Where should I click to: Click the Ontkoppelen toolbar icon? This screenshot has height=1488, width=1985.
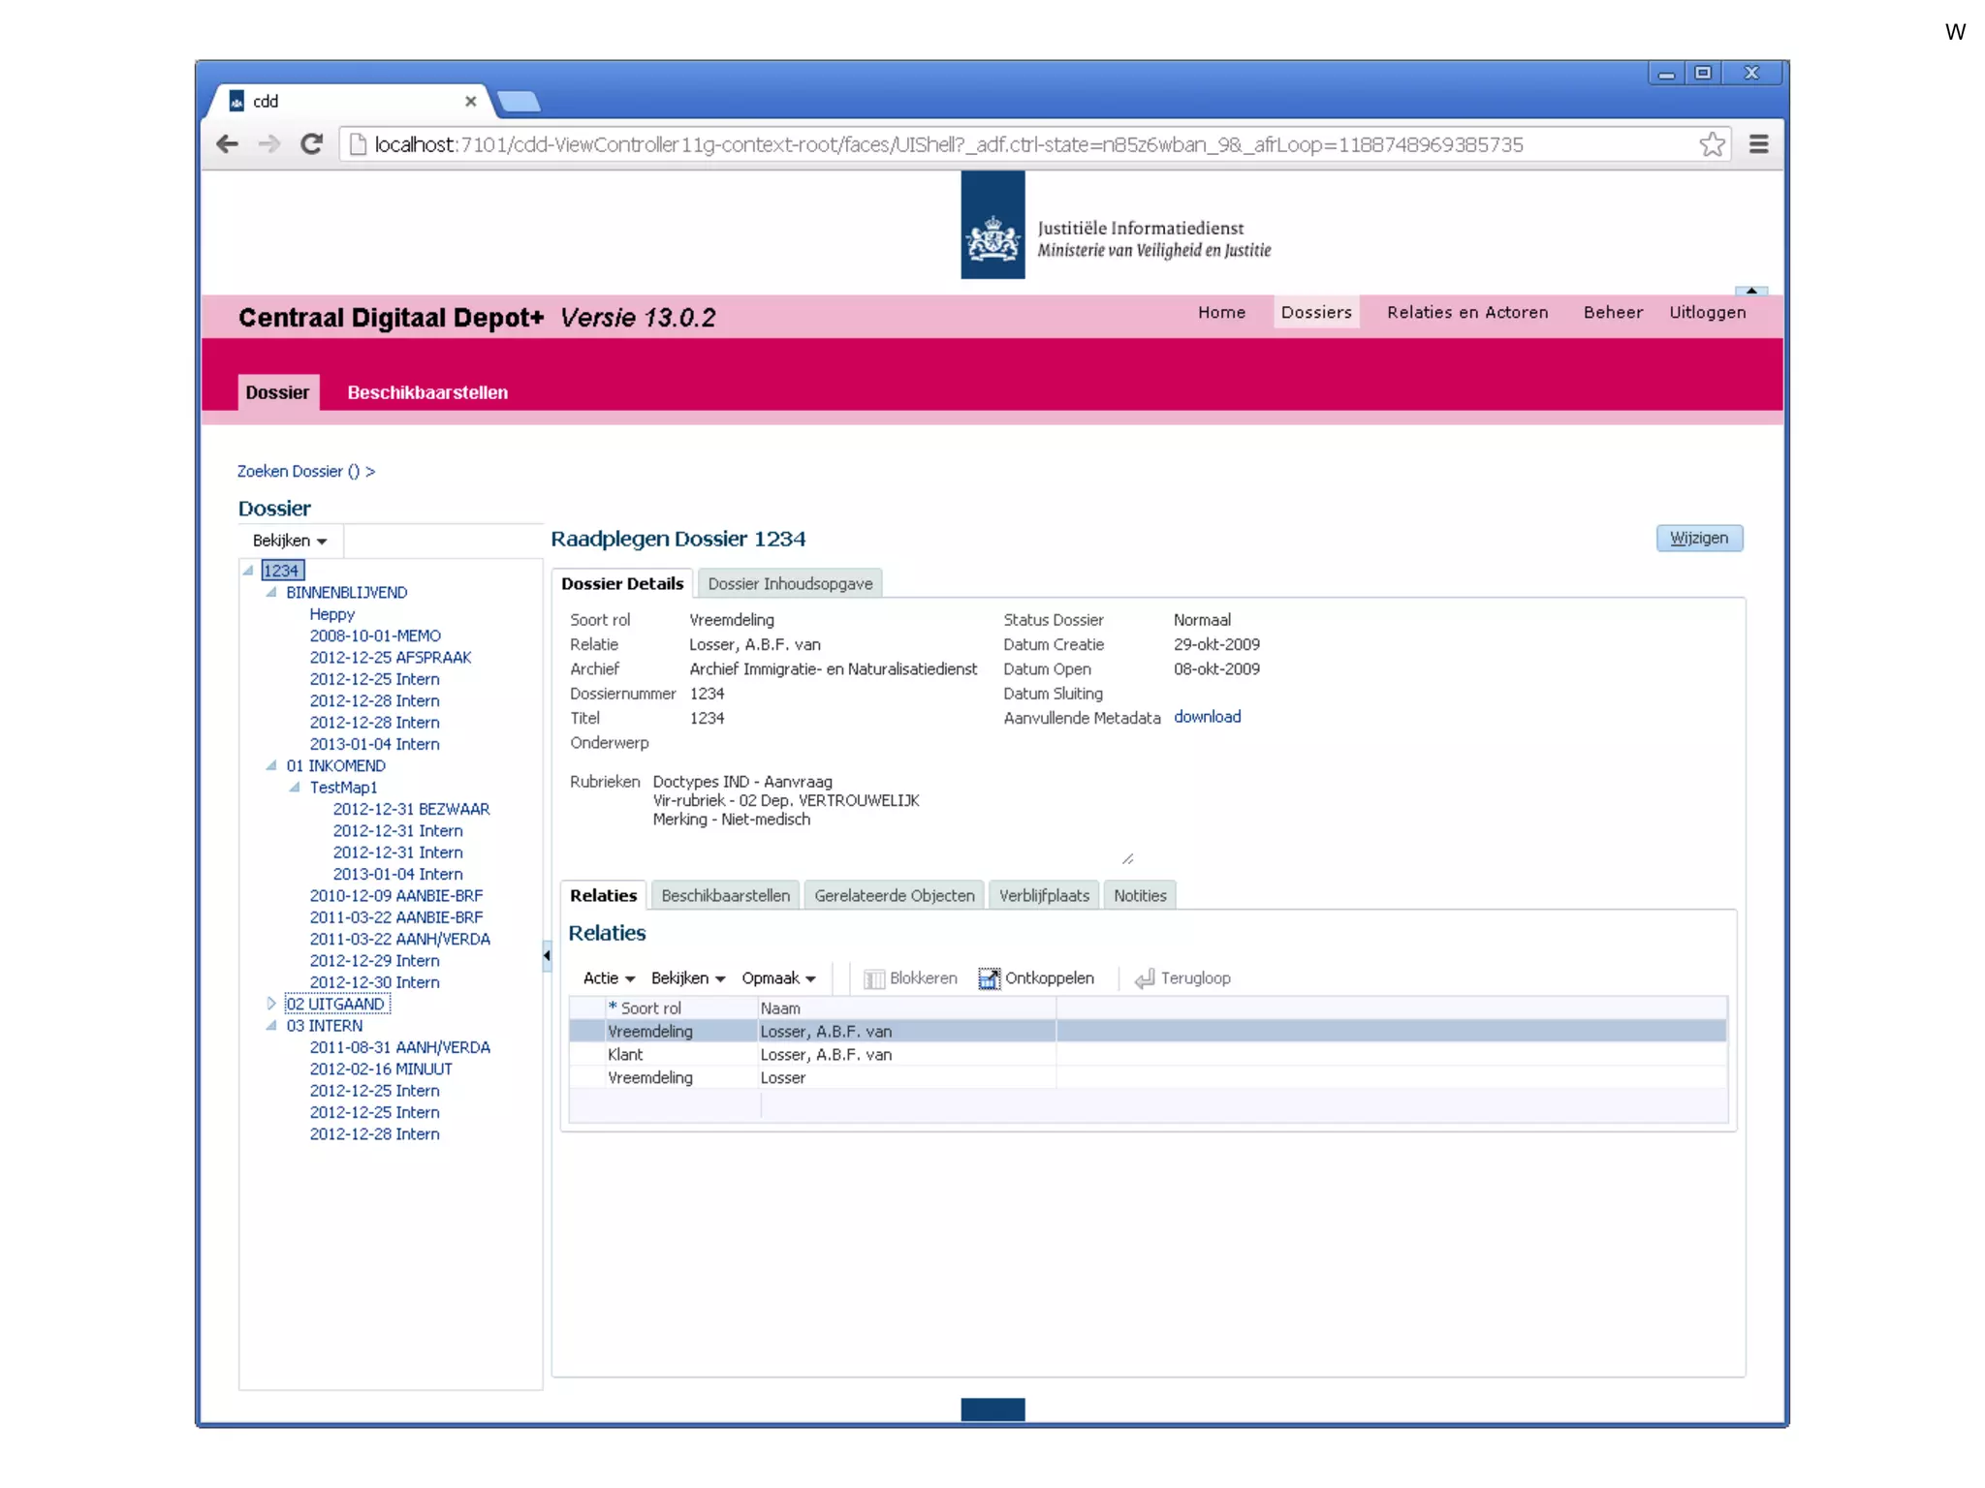coord(988,978)
